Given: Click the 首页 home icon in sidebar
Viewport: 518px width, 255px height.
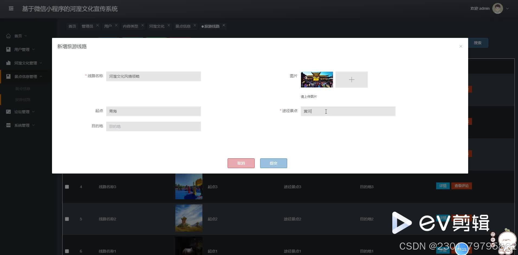Looking at the screenshot, I should coord(8,36).
